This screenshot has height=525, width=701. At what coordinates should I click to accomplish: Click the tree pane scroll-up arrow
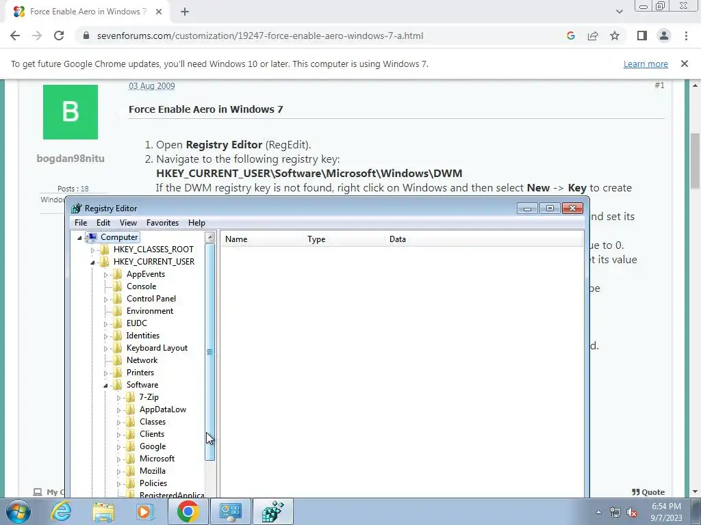coord(210,237)
